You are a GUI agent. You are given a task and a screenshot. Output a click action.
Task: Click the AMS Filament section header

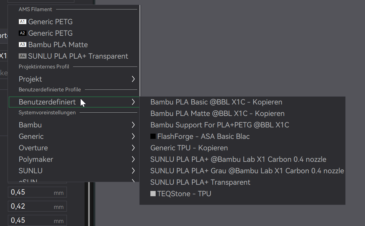pyautogui.click(x=35, y=9)
